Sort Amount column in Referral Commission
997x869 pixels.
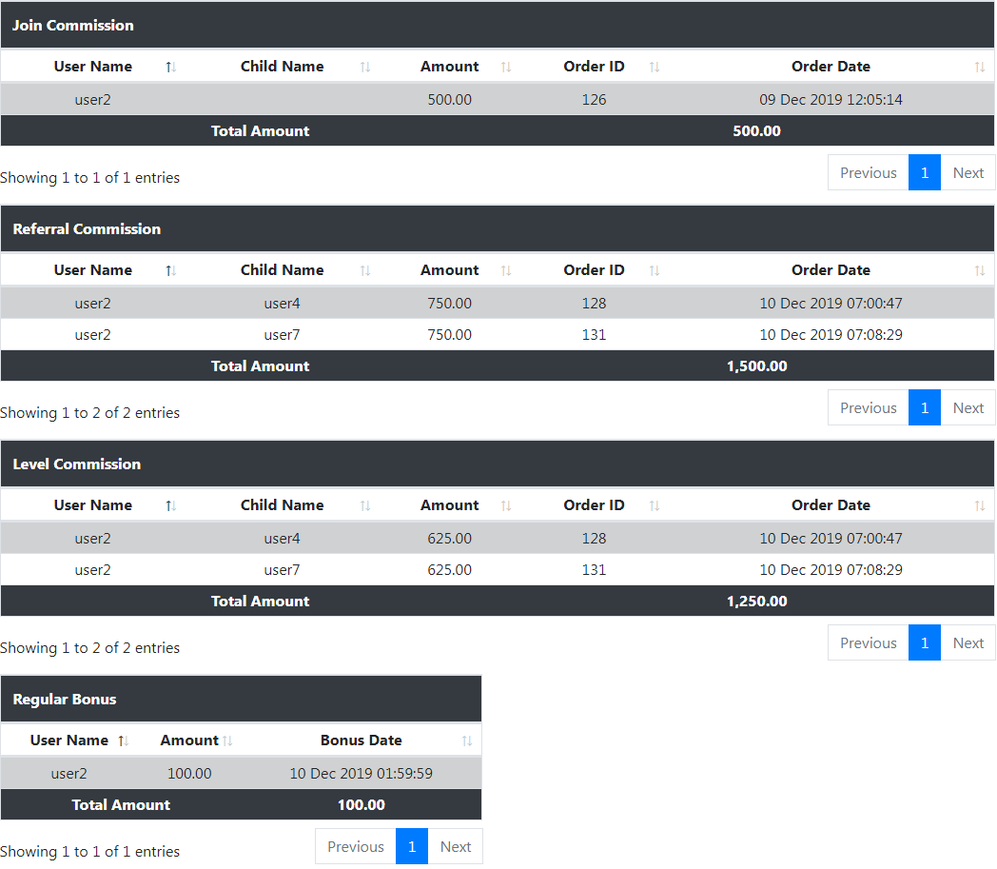coord(506,269)
